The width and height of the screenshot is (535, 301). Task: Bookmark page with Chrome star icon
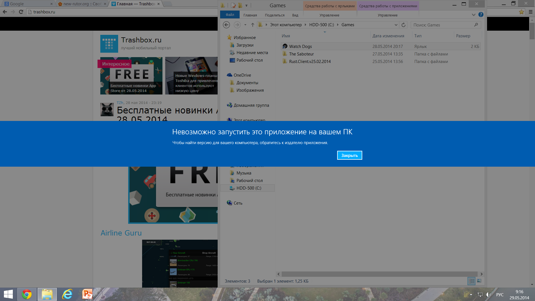521,12
